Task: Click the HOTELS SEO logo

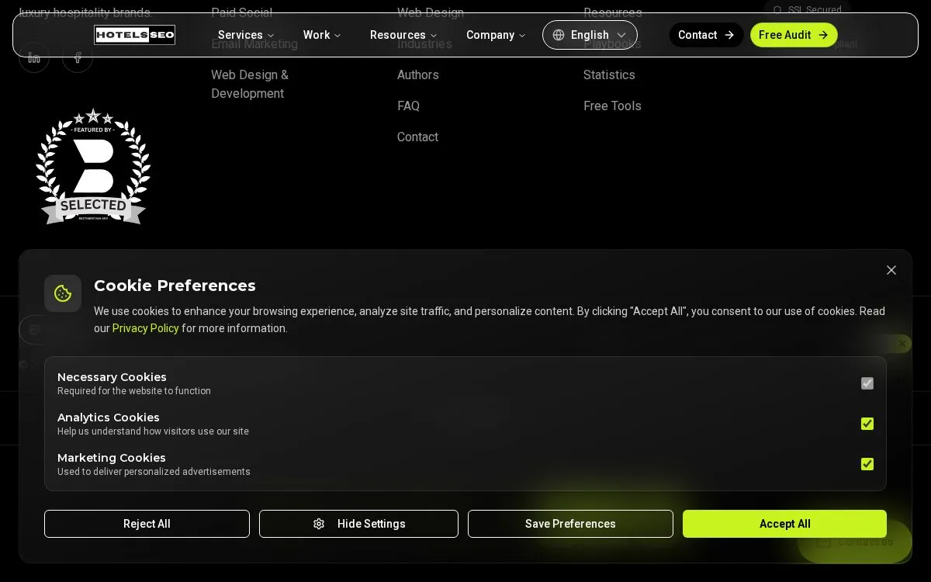Action: [134, 35]
